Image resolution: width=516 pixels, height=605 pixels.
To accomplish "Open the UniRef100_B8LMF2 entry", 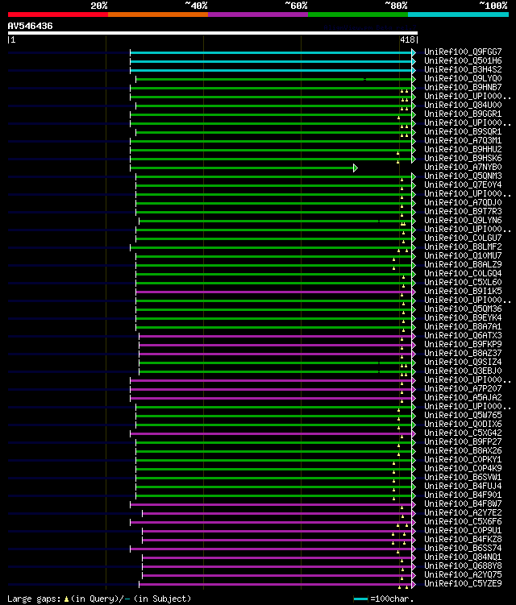I will point(463,247).
